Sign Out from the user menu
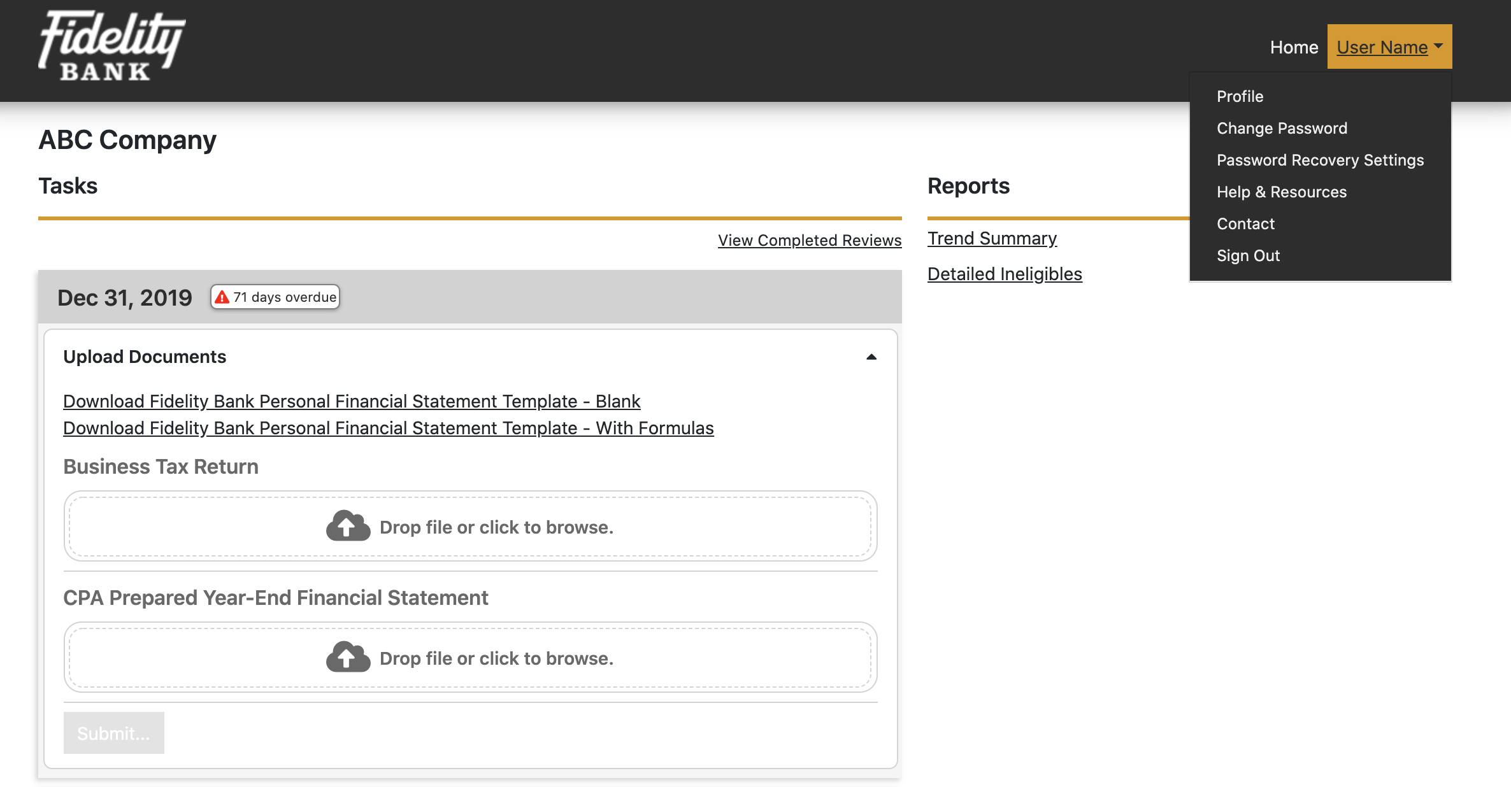Screen dimensions: 1511x787 (x=1248, y=255)
